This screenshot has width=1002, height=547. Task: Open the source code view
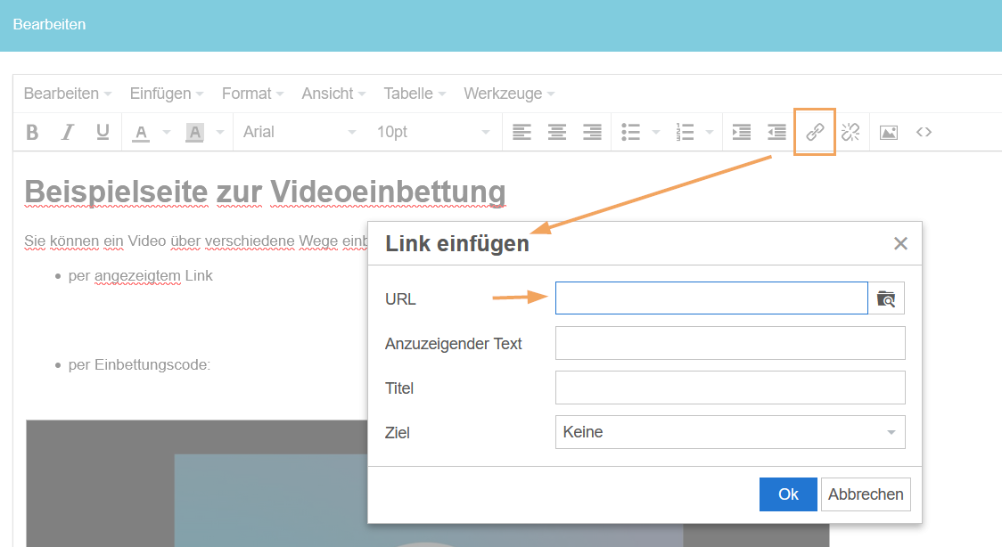(924, 132)
